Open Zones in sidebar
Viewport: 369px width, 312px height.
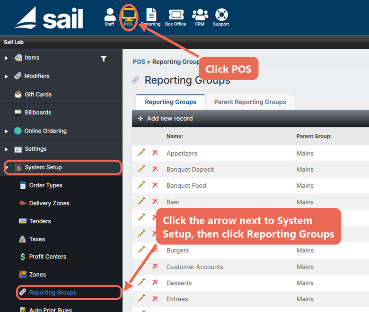(x=37, y=274)
